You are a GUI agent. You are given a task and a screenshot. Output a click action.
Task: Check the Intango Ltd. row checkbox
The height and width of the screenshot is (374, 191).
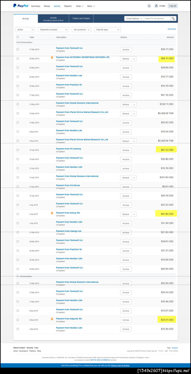tap(18, 232)
